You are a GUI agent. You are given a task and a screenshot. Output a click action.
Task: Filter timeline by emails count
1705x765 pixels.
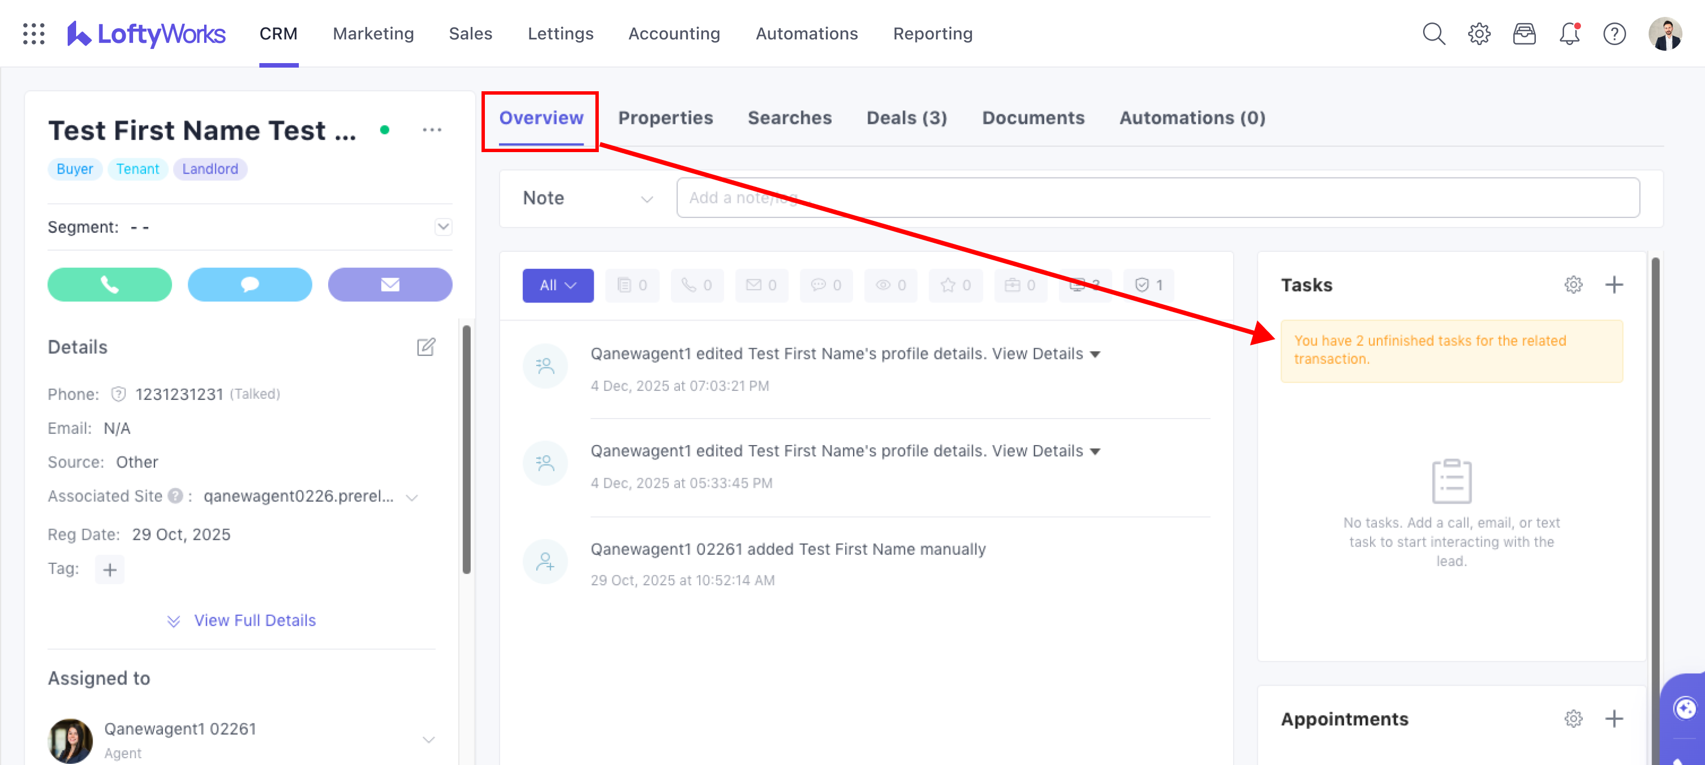[761, 285]
